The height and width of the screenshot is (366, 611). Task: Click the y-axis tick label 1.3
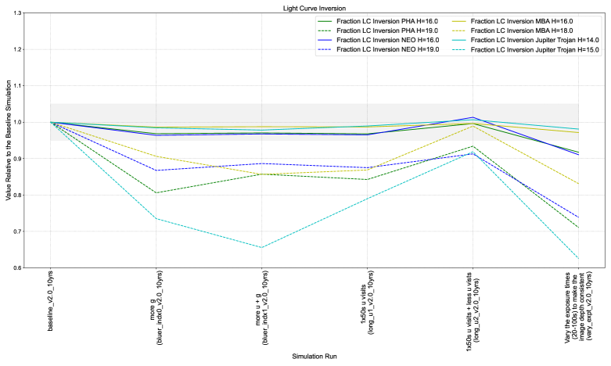click(16, 13)
